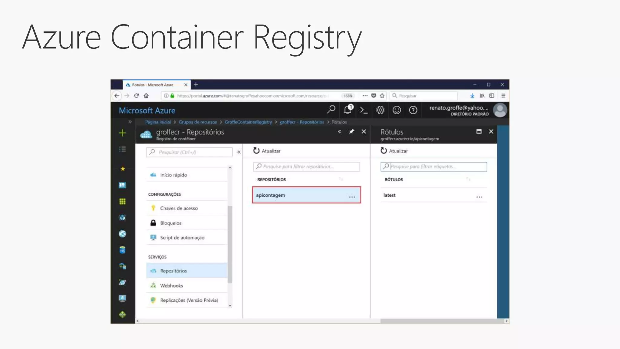Click the Azure Cosmos DB planet icon
620x349 pixels.
pyautogui.click(x=122, y=282)
